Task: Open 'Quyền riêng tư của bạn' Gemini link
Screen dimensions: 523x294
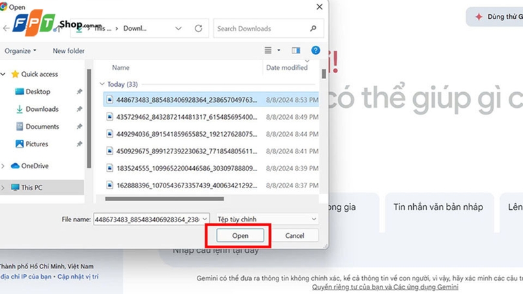Action: point(385,287)
